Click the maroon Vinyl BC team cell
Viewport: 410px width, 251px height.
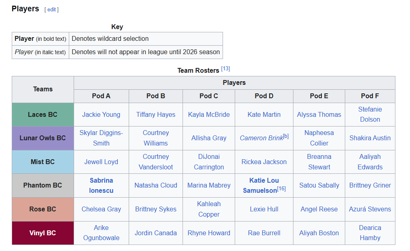43,233
